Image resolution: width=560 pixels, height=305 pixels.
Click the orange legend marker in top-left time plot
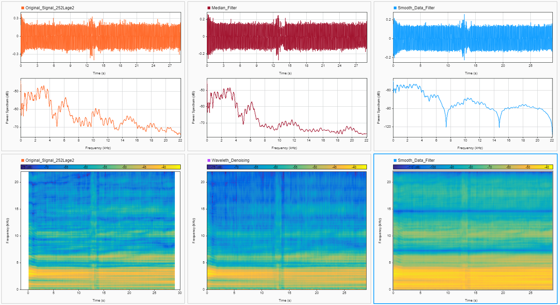(23, 8)
